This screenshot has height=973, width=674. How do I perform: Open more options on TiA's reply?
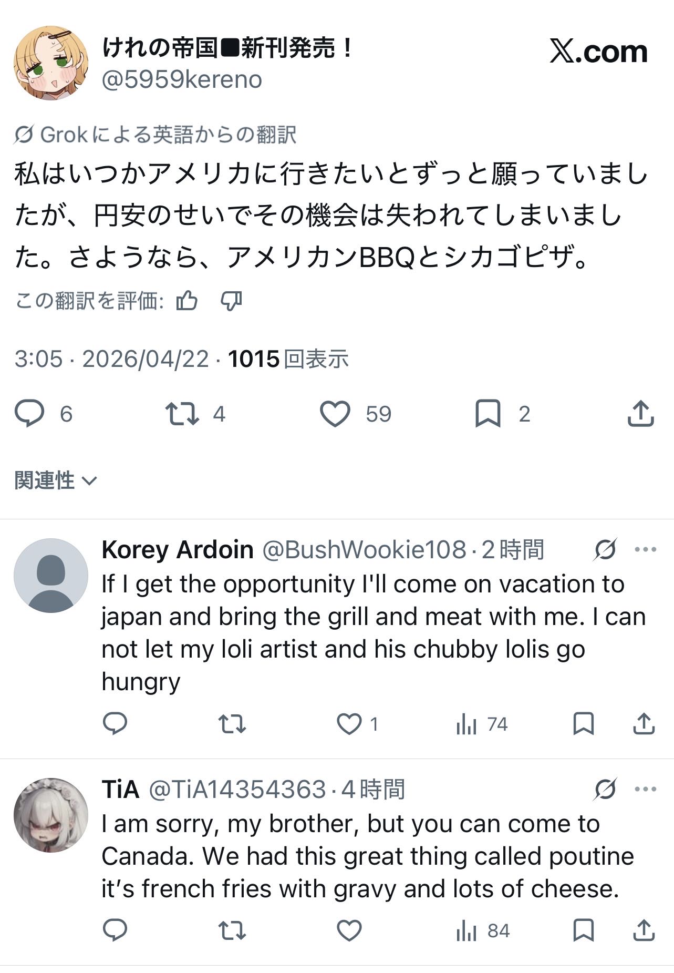click(x=646, y=789)
